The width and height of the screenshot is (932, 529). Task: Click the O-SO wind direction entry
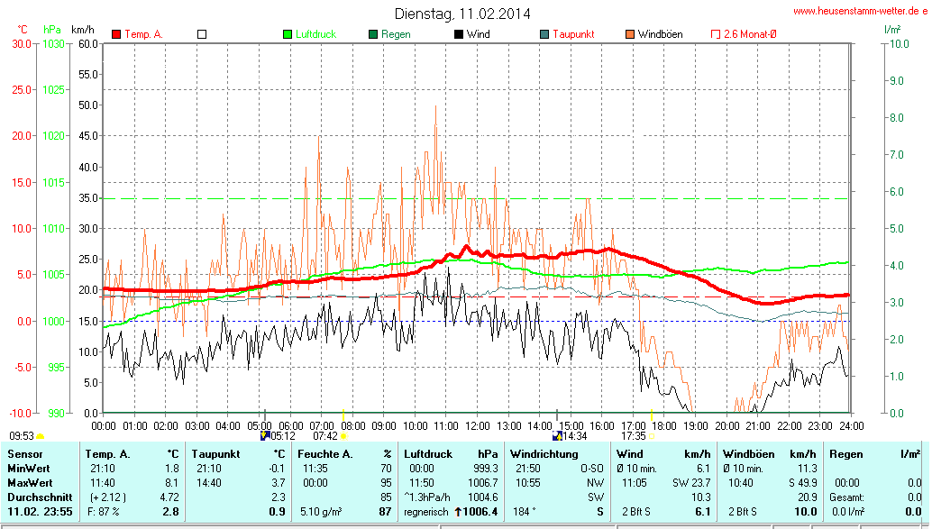592,469
